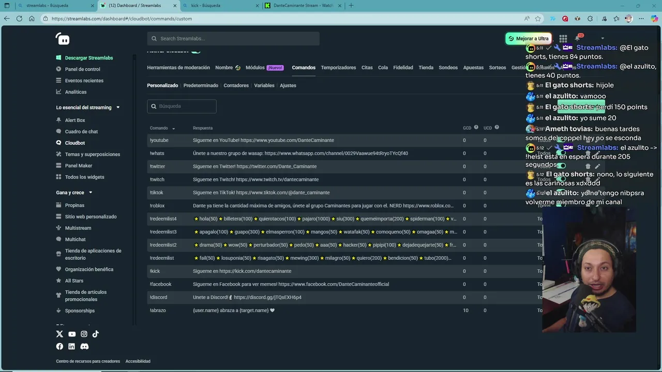The height and width of the screenshot is (372, 662).
Task: Open the account dropdown arrow
Action: pos(603,38)
